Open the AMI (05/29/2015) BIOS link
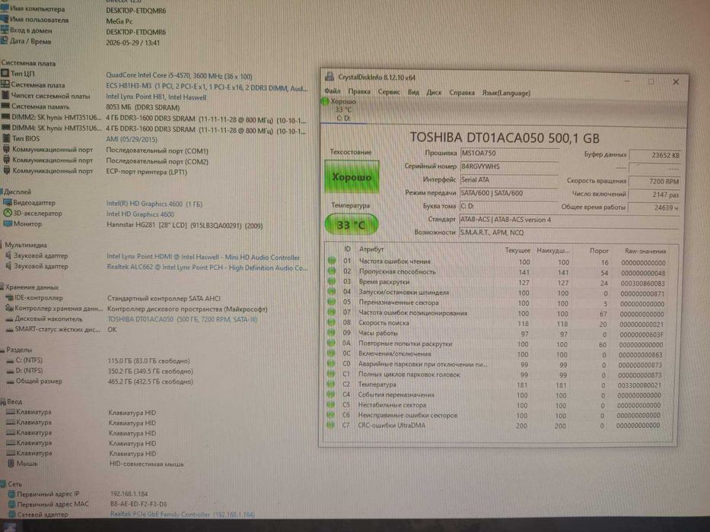Image resolution: width=710 pixels, height=532 pixels. (x=132, y=139)
